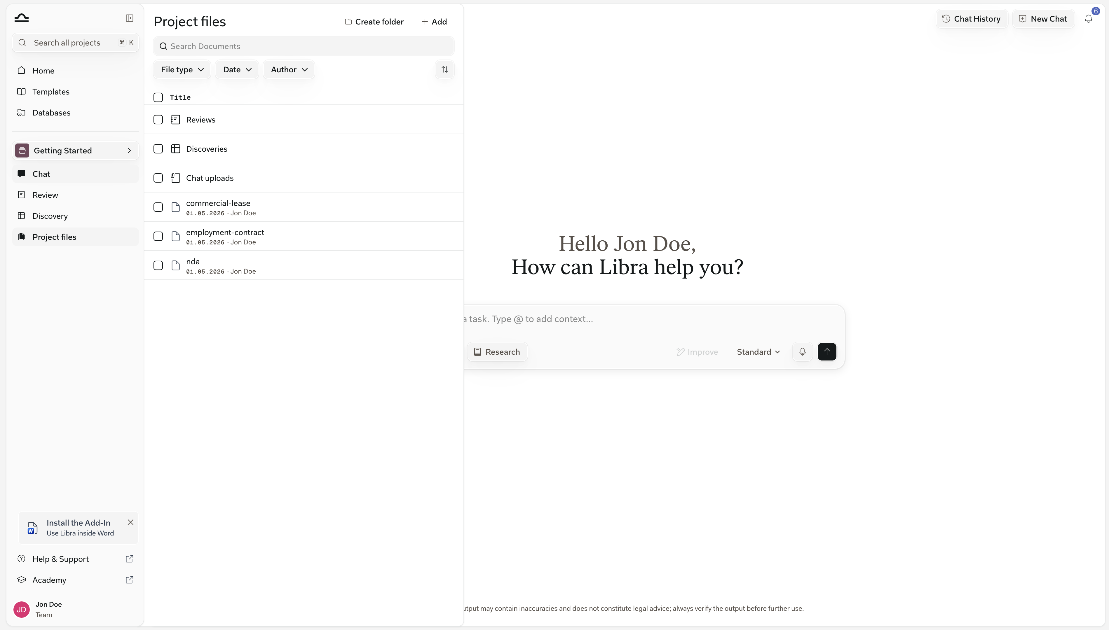1109x630 pixels.
Task: Collapse the sidebar panel icon
Action: click(x=129, y=18)
